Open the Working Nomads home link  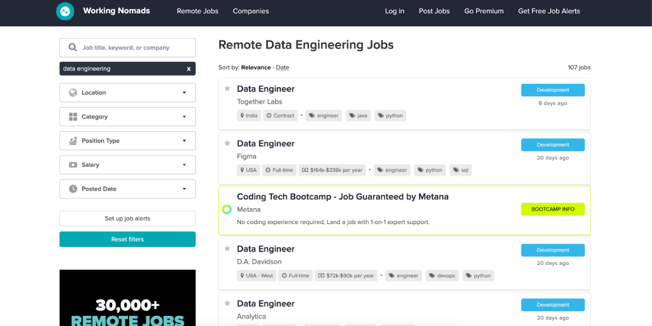(x=117, y=11)
